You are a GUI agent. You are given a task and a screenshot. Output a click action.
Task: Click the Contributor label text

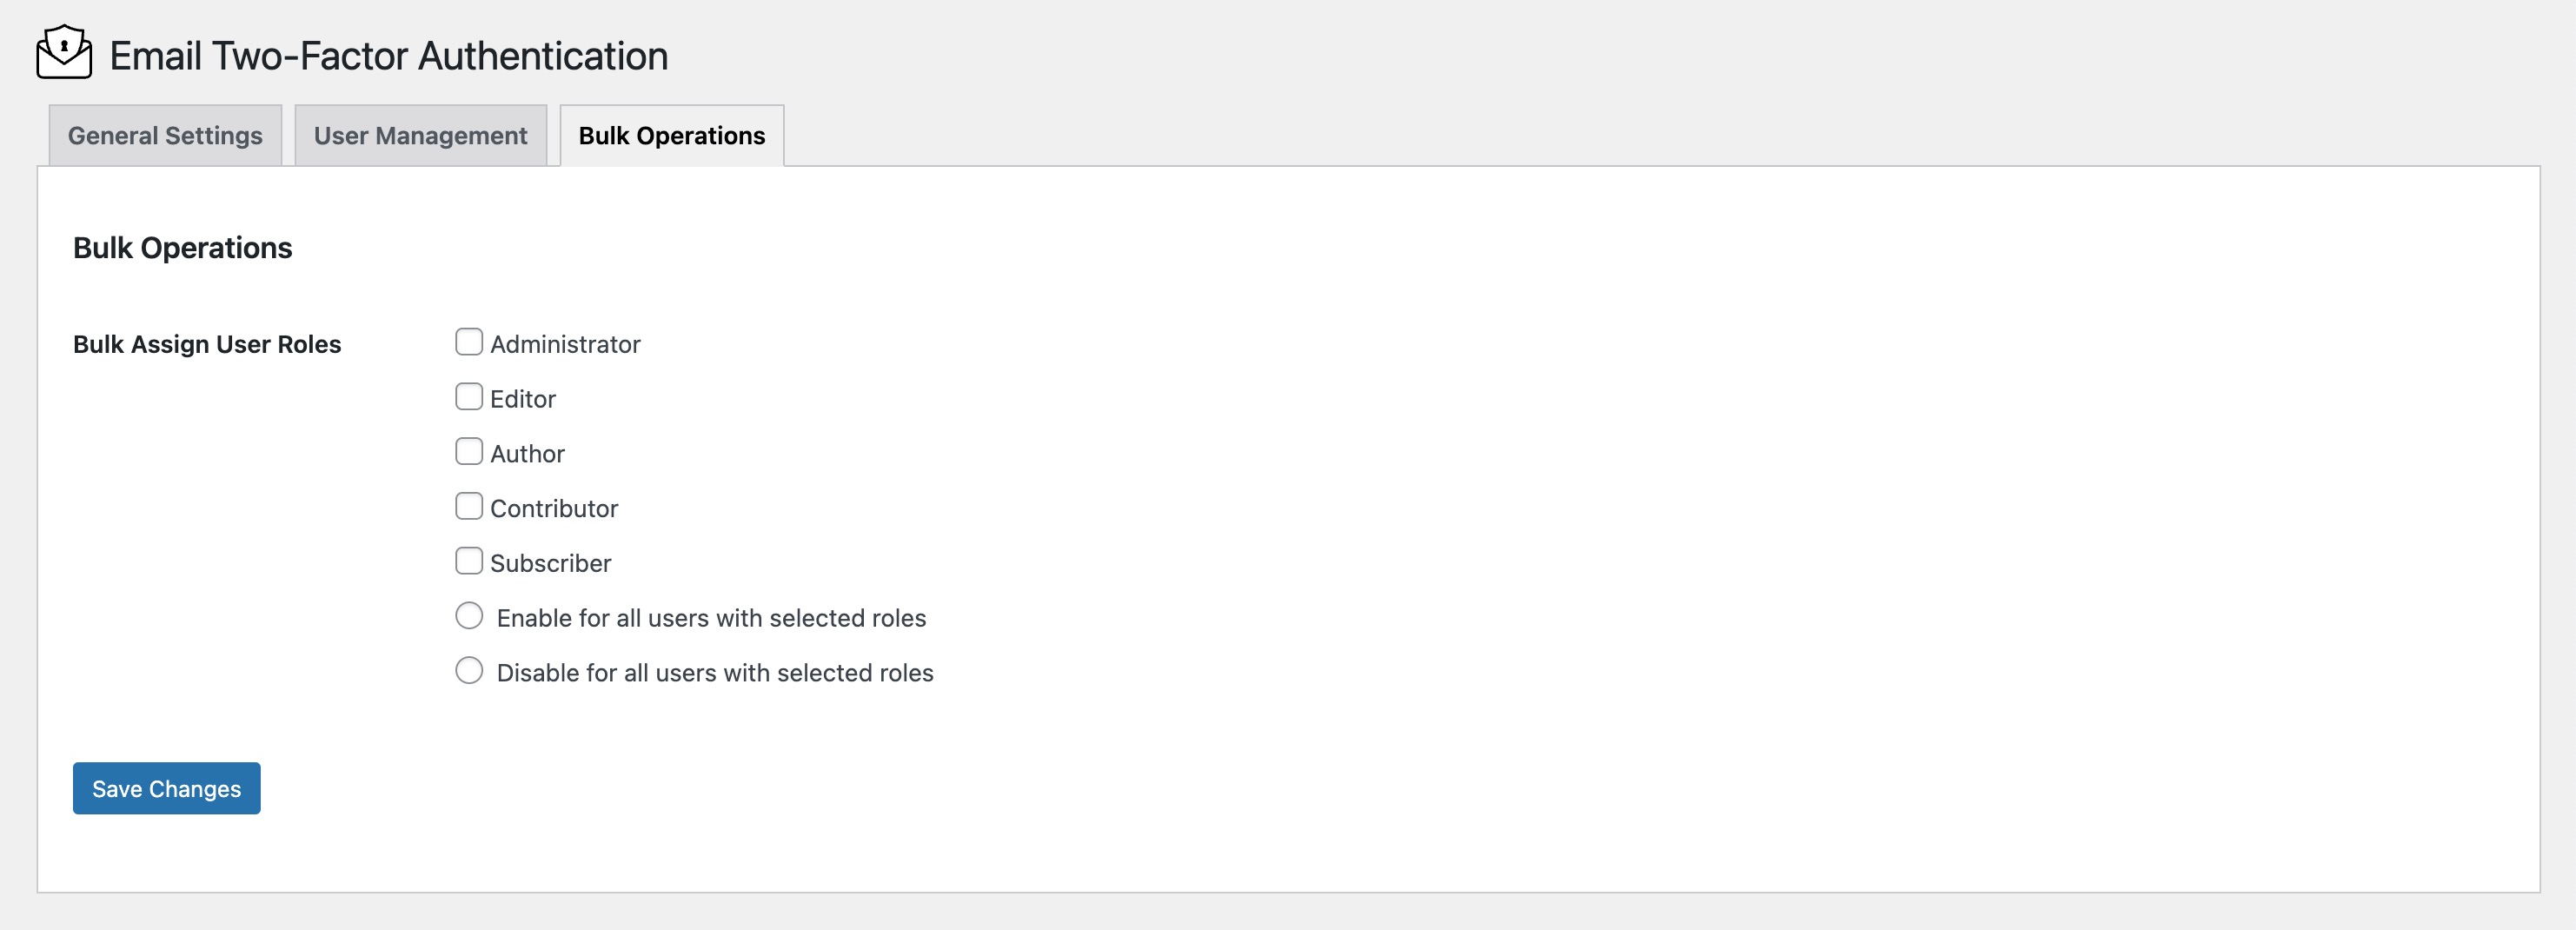click(554, 509)
